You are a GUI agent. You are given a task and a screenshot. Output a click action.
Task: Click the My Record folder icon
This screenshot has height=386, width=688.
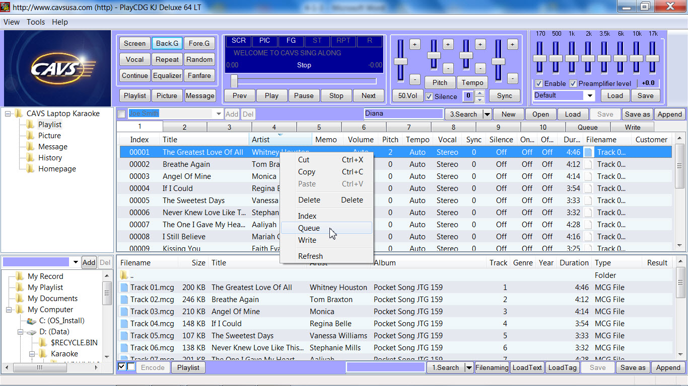[20, 276]
